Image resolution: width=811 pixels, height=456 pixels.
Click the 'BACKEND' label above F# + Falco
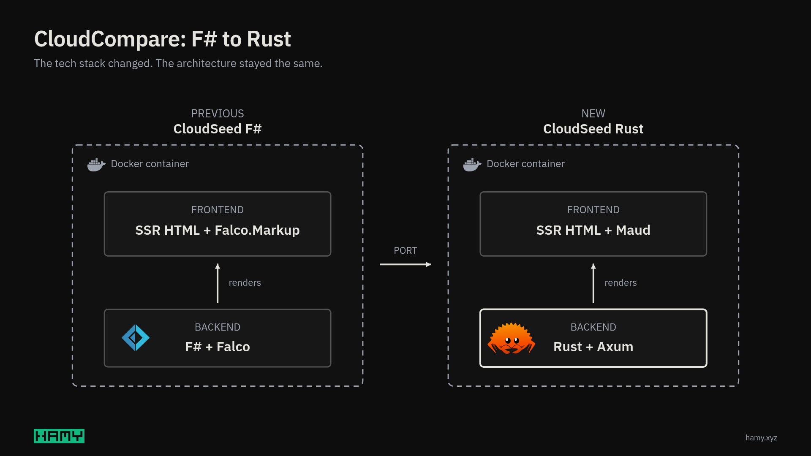click(218, 327)
